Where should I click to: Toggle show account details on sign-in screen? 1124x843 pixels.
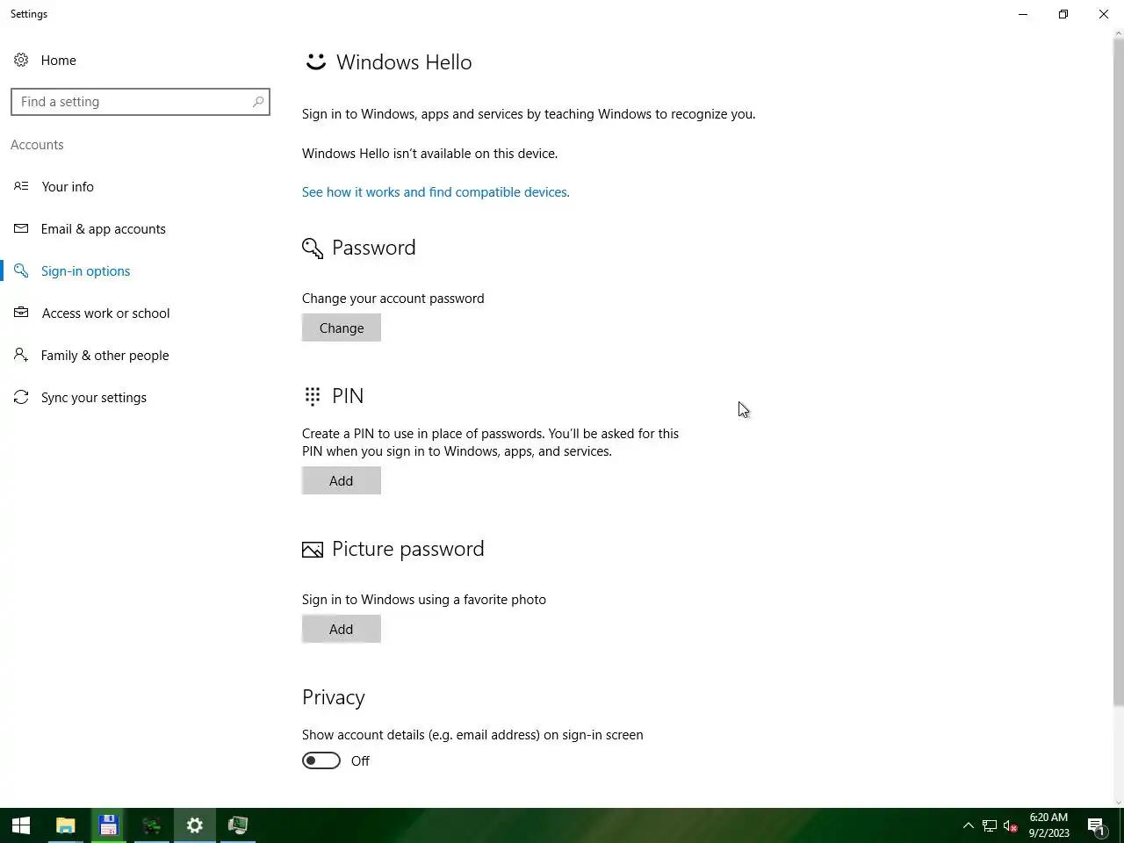point(321,760)
